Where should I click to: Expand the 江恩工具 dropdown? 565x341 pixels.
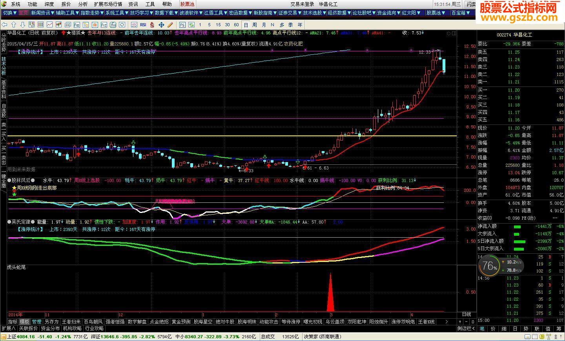point(215,13)
